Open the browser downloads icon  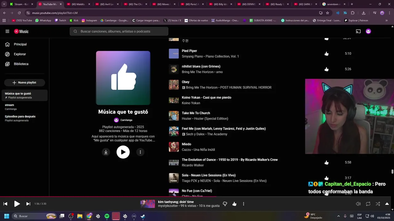tap(364, 13)
